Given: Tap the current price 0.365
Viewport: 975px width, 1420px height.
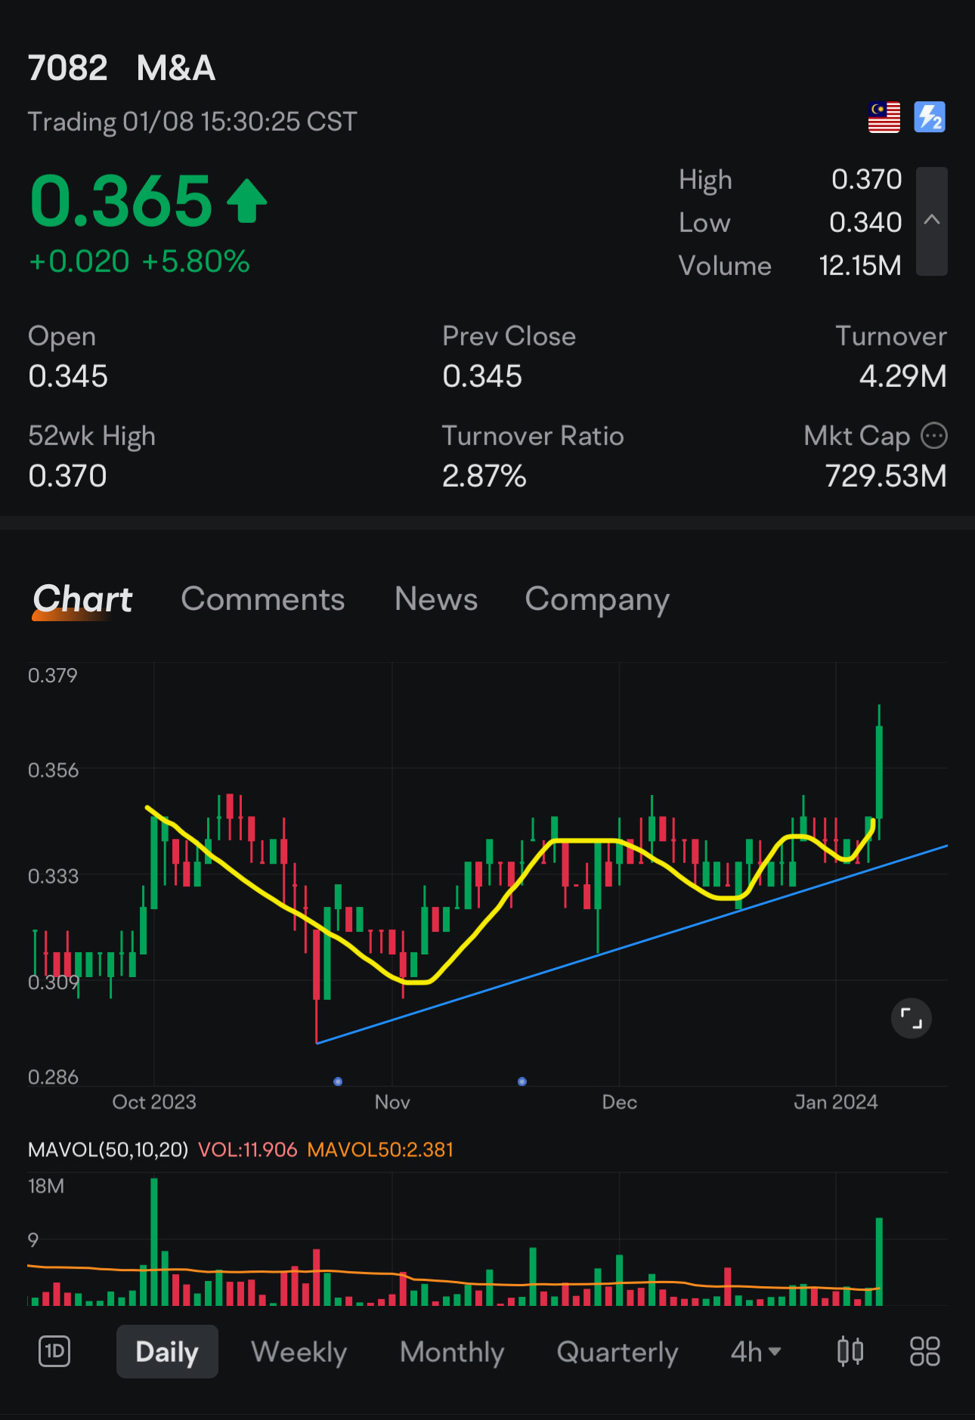Looking at the screenshot, I should pos(121,201).
